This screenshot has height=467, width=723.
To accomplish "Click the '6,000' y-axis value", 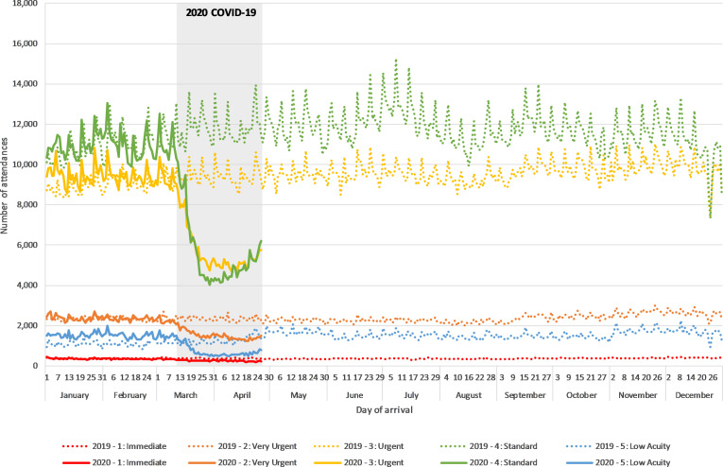I will 27,245.
